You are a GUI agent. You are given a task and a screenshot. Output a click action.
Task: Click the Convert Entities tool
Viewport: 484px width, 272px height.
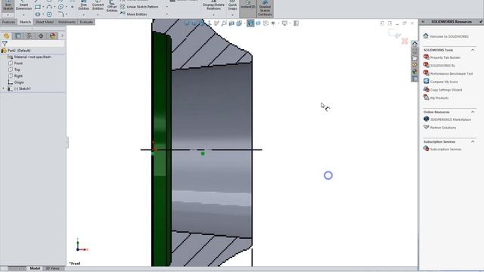(98, 5)
